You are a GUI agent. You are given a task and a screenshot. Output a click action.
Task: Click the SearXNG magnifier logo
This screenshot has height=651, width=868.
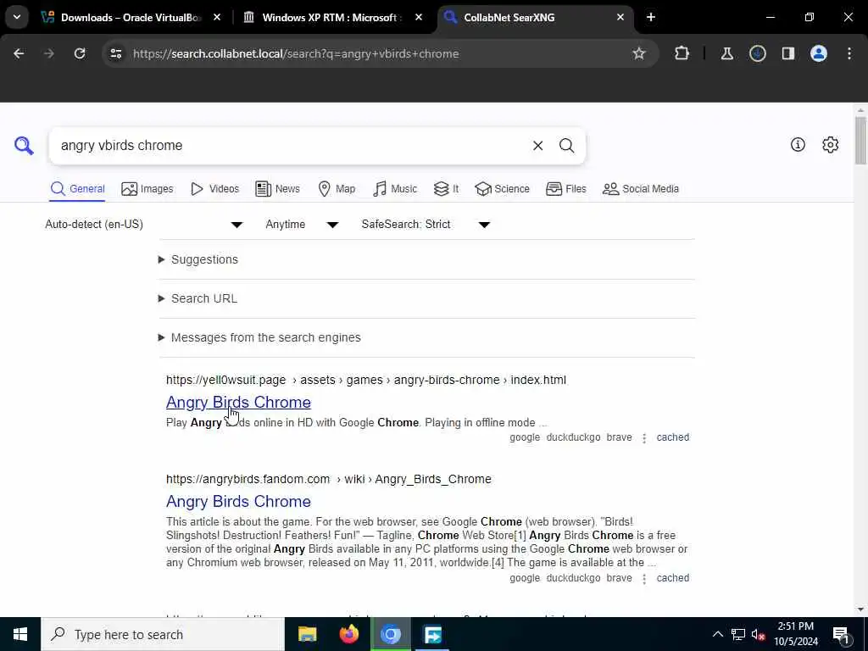[x=24, y=146]
